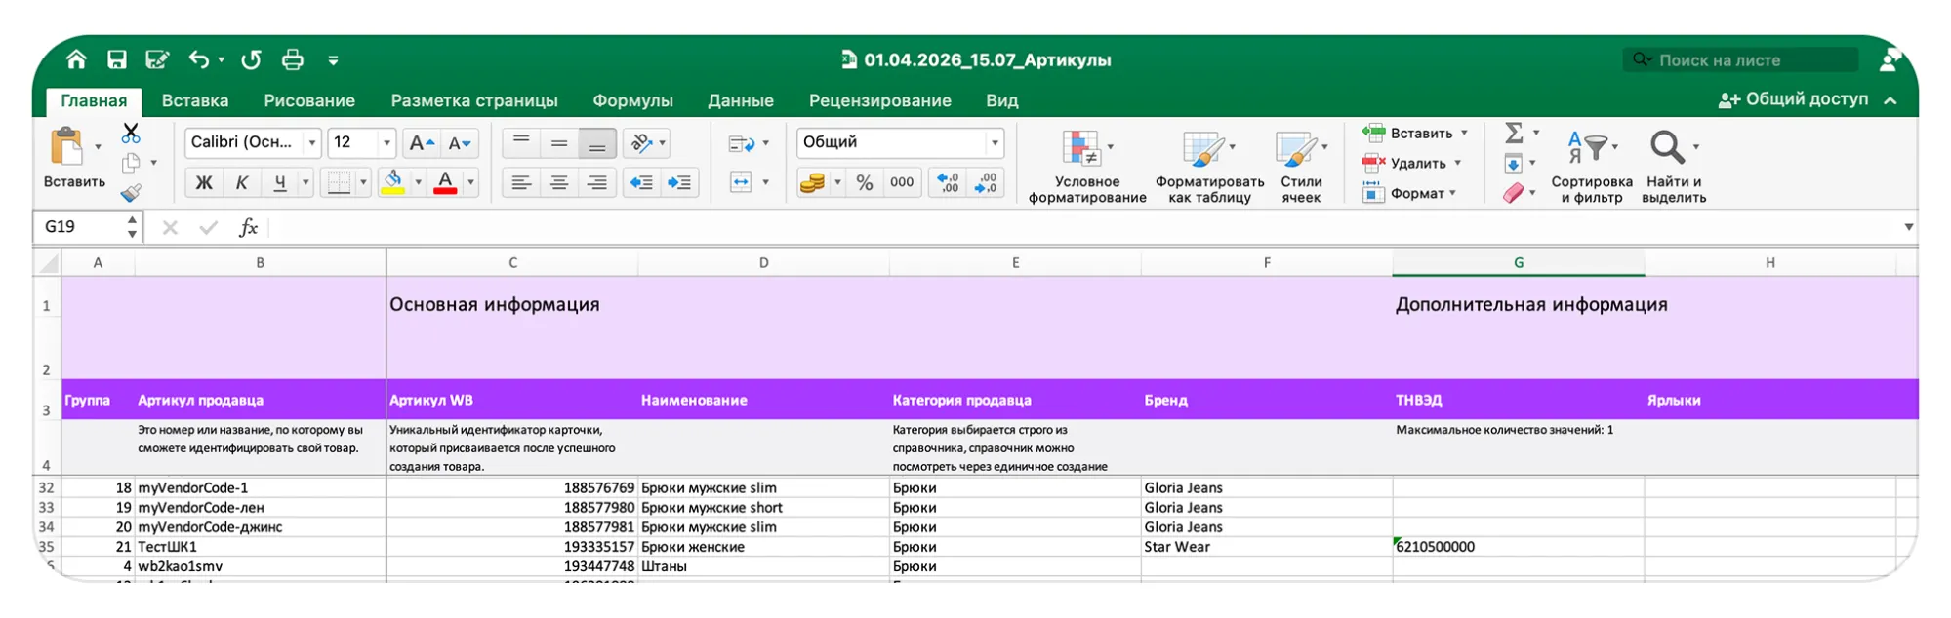Align text to the vertical middle

pos(559,143)
